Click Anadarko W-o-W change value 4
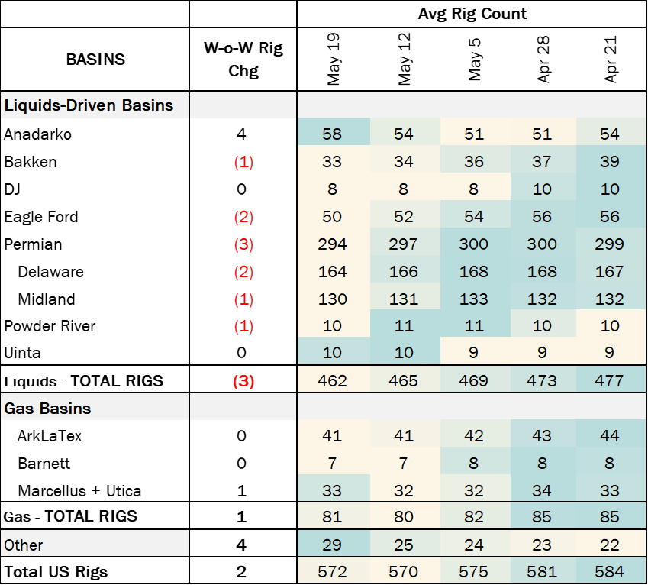The width and height of the screenshot is (648, 585). point(242,134)
